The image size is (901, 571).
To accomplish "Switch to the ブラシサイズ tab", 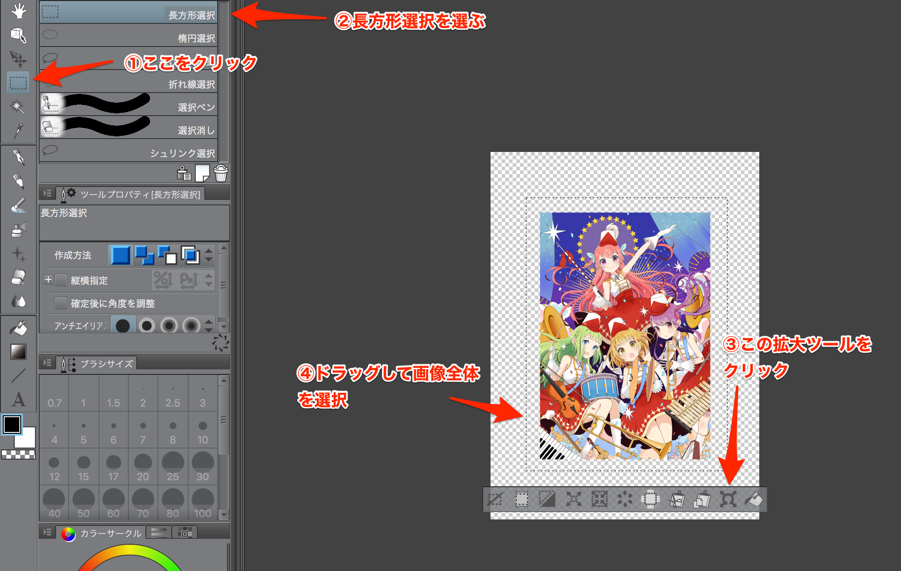I will tap(98, 363).
